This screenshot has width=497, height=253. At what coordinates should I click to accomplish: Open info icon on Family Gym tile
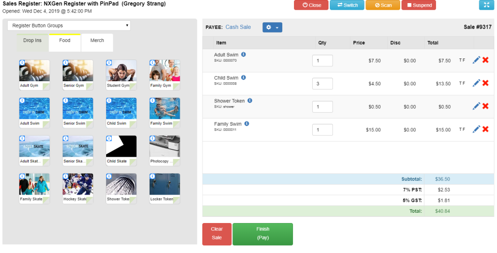click(152, 63)
